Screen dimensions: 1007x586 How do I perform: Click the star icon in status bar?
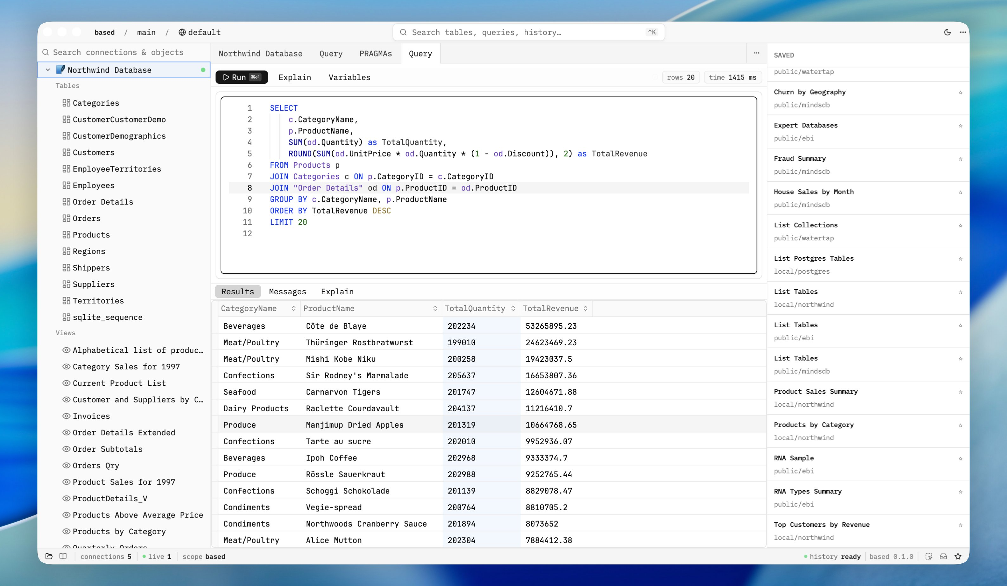point(958,556)
